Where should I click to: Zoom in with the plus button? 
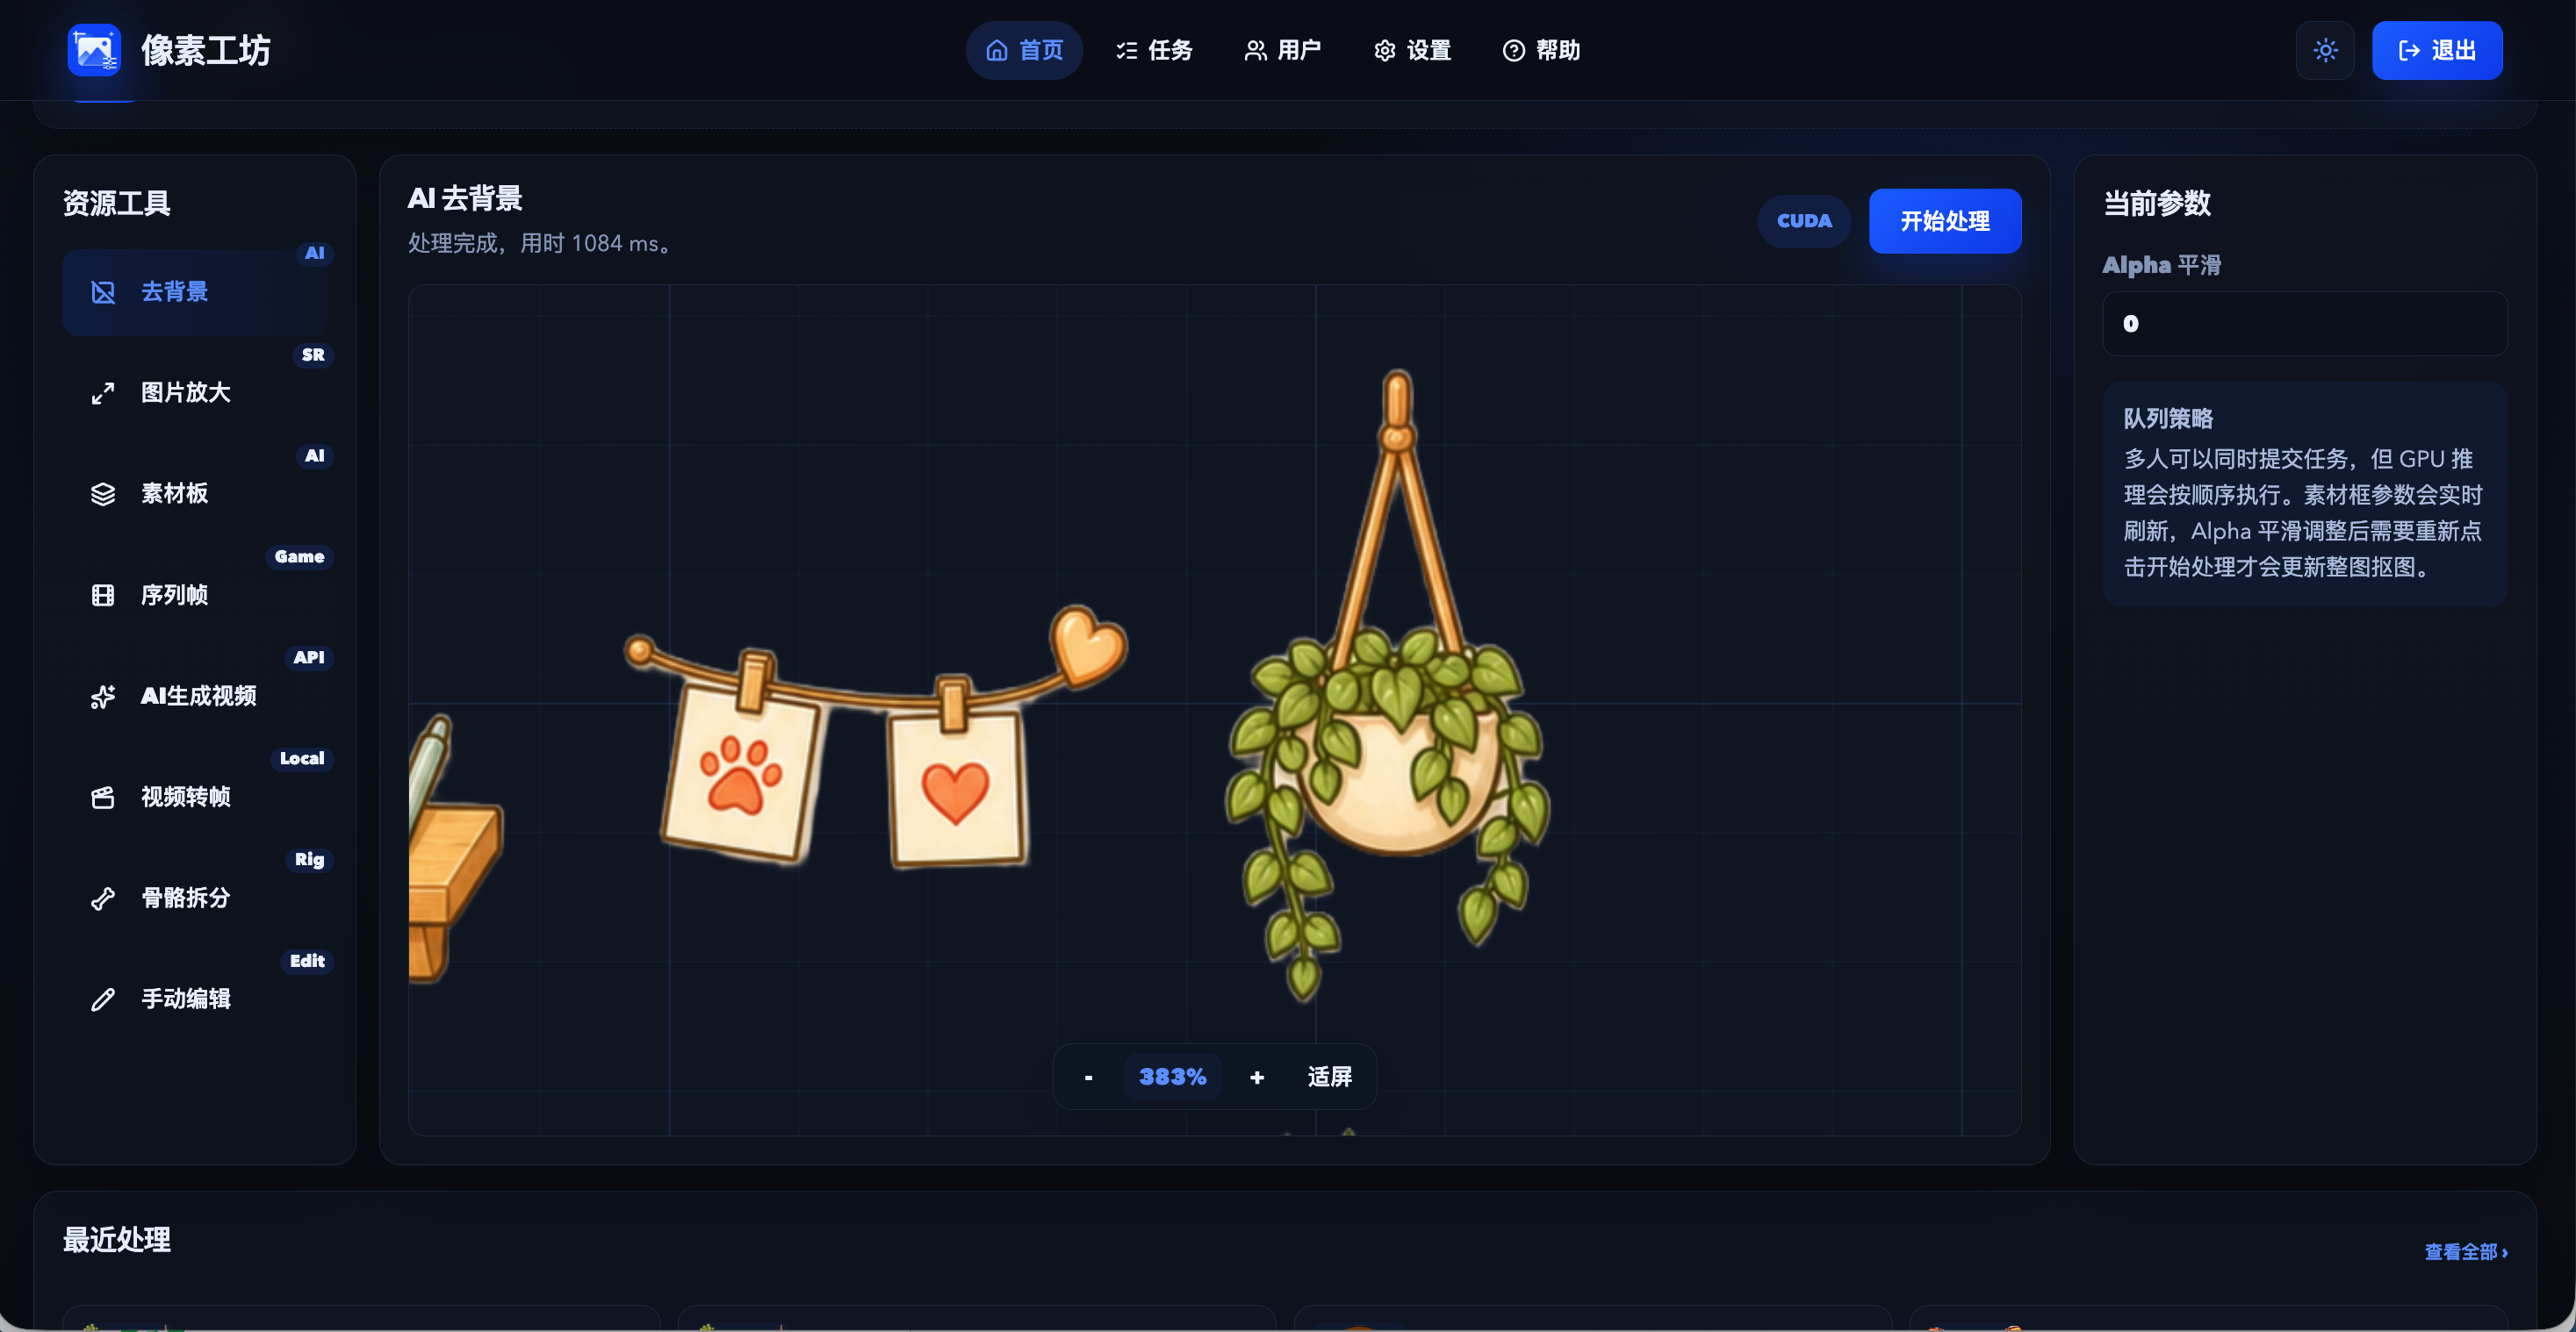click(x=1256, y=1078)
